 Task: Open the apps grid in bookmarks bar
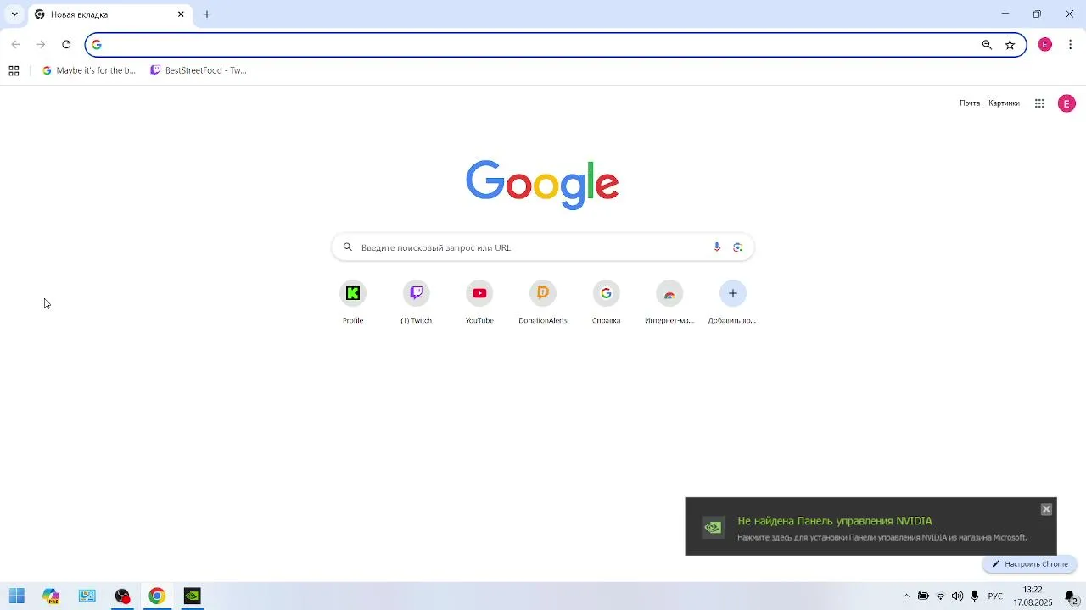pyautogui.click(x=14, y=71)
